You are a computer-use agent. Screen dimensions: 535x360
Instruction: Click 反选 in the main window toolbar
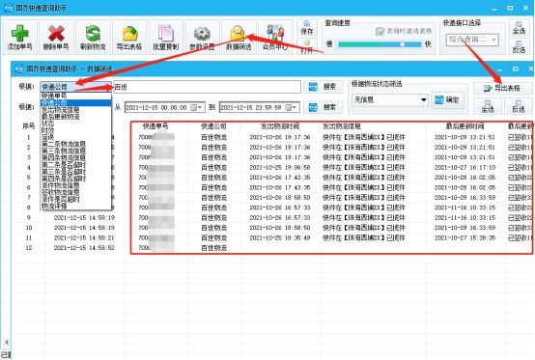coord(519,46)
